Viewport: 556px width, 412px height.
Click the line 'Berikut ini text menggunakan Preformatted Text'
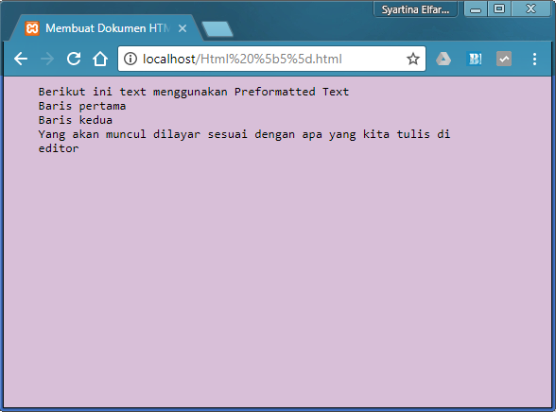point(194,92)
